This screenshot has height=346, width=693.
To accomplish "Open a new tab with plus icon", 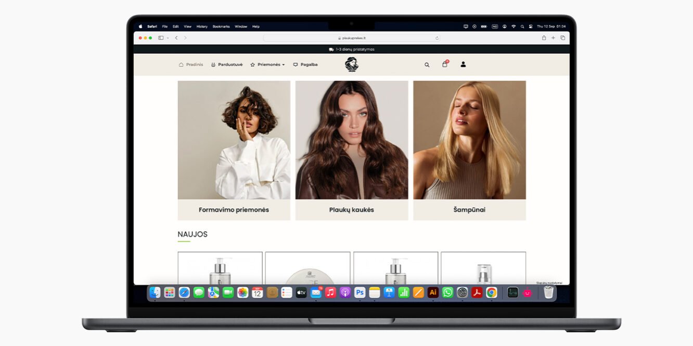I will click(x=553, y=38).
